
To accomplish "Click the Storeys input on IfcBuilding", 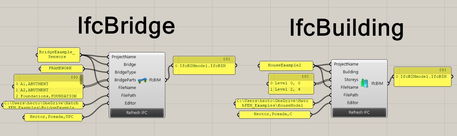I will (350, 80).
